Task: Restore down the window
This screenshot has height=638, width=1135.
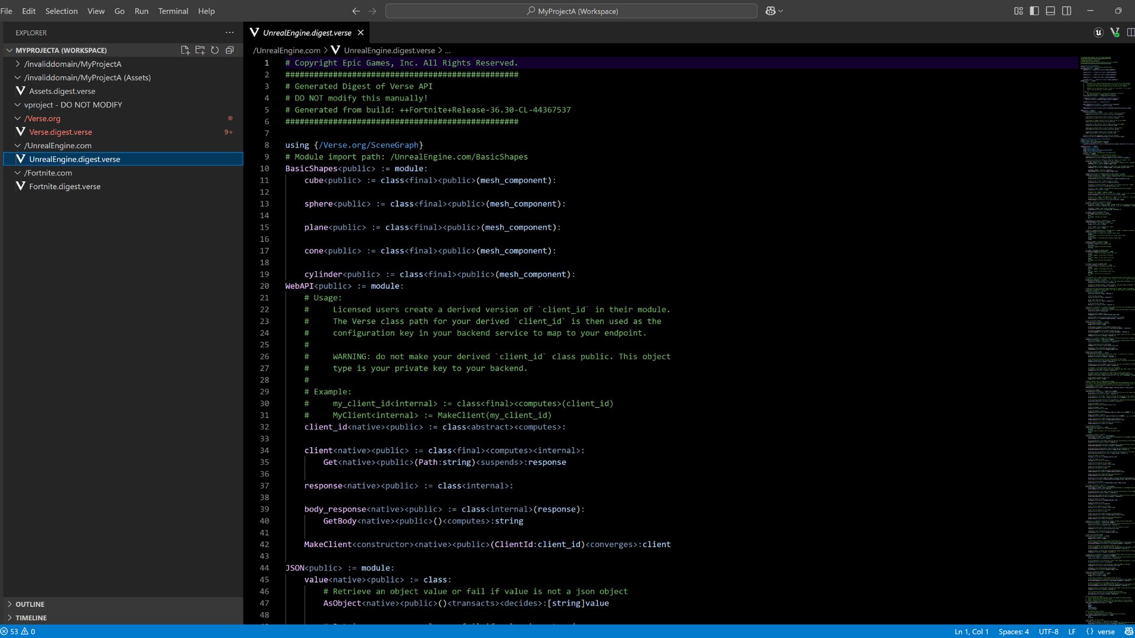Action: pos(1118,11)
